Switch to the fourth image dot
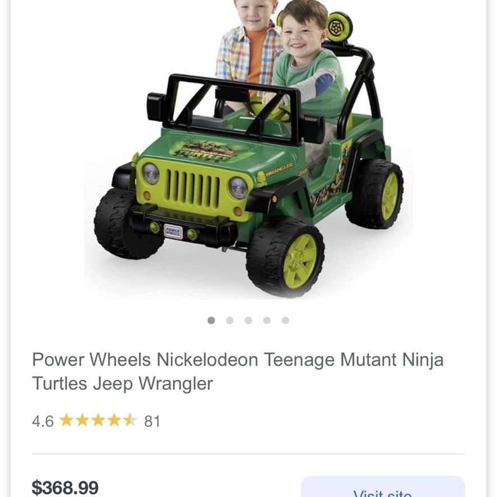This screenshot has width=497, height=497. click(x=267, y=321)
